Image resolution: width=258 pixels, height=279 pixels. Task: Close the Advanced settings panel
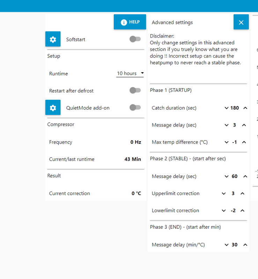(x=241, y=22)
